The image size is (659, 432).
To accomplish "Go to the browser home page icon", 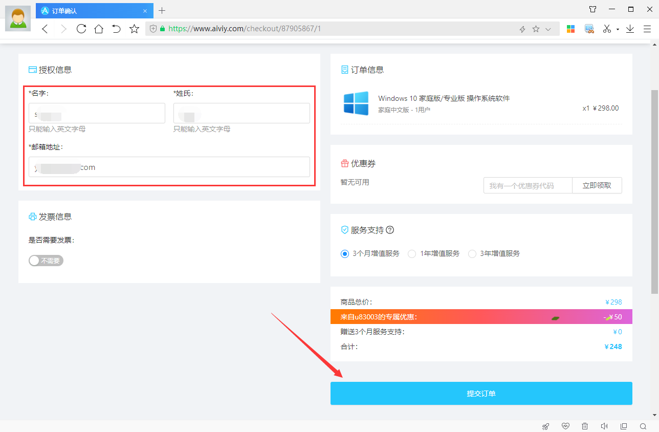I will tap(99, 29).
